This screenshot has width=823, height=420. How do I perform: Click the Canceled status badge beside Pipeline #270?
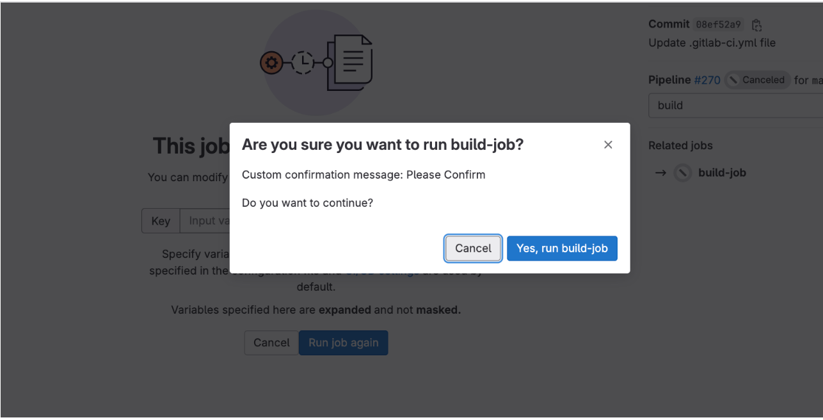(x=757, y=79)
